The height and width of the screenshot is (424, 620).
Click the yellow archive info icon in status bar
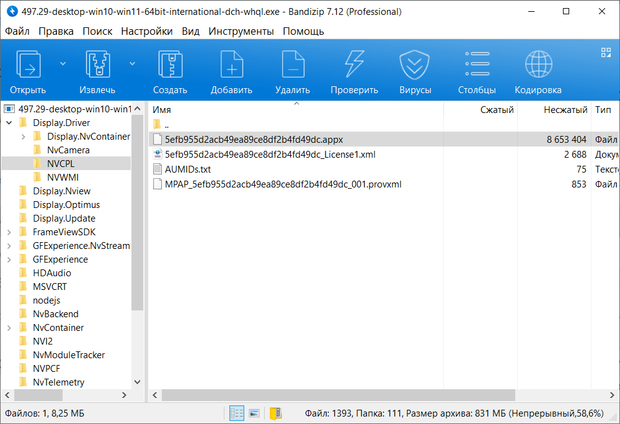[276, 413]
